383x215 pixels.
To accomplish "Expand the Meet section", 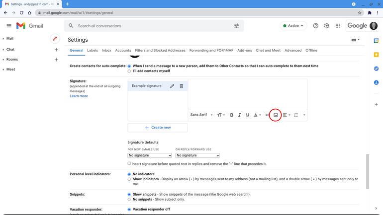I will pyautogui.click(x=3, y=70).
